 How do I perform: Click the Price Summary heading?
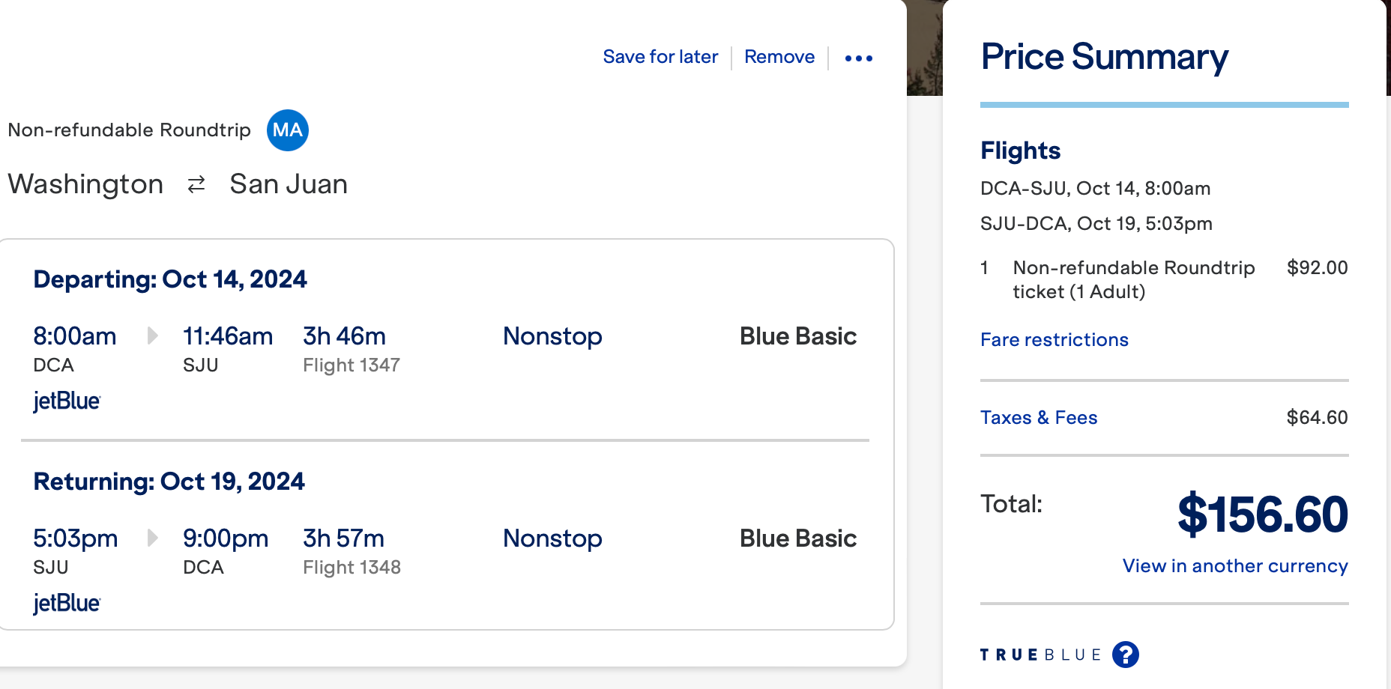tap(1104, 57)
